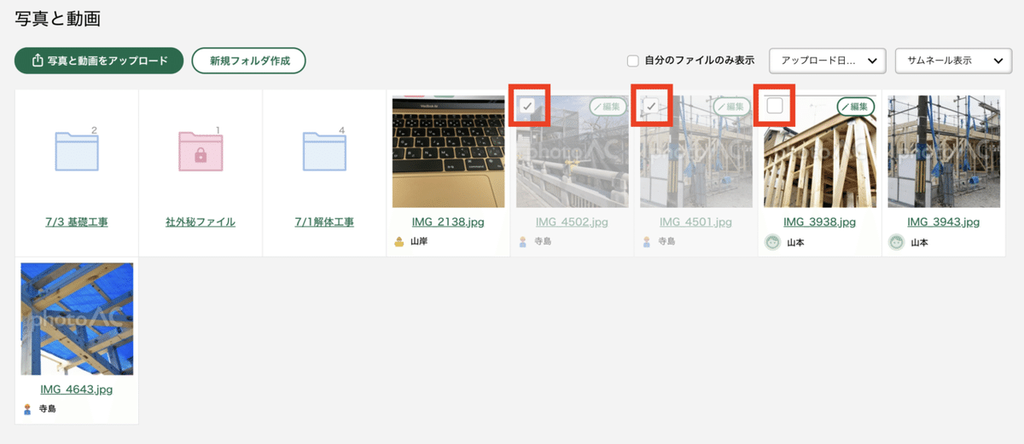Open the IMG_2138.jpg file link

448,222
